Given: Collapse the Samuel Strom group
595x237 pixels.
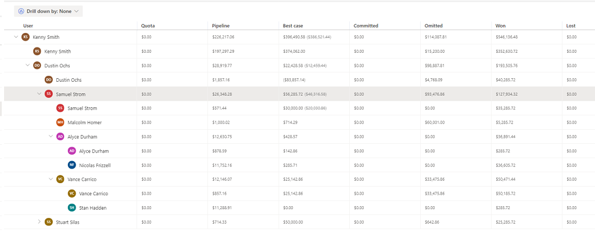Looking at the screenshot, I should (x=39, y=94).
